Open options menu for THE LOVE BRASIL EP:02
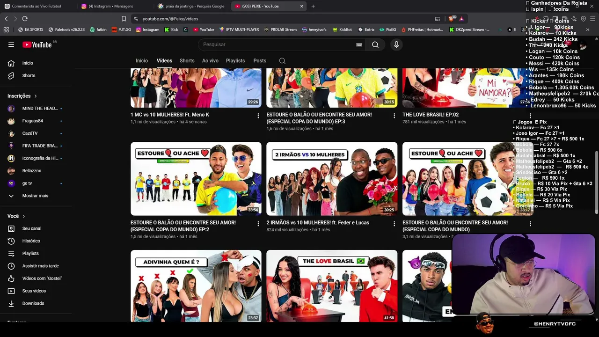Image resolution: width=599 pixels, height=337 pixels. (530, 116)
